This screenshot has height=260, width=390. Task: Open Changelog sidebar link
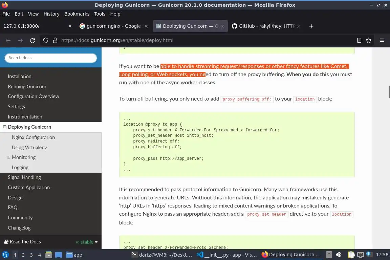tap(19, 228)
